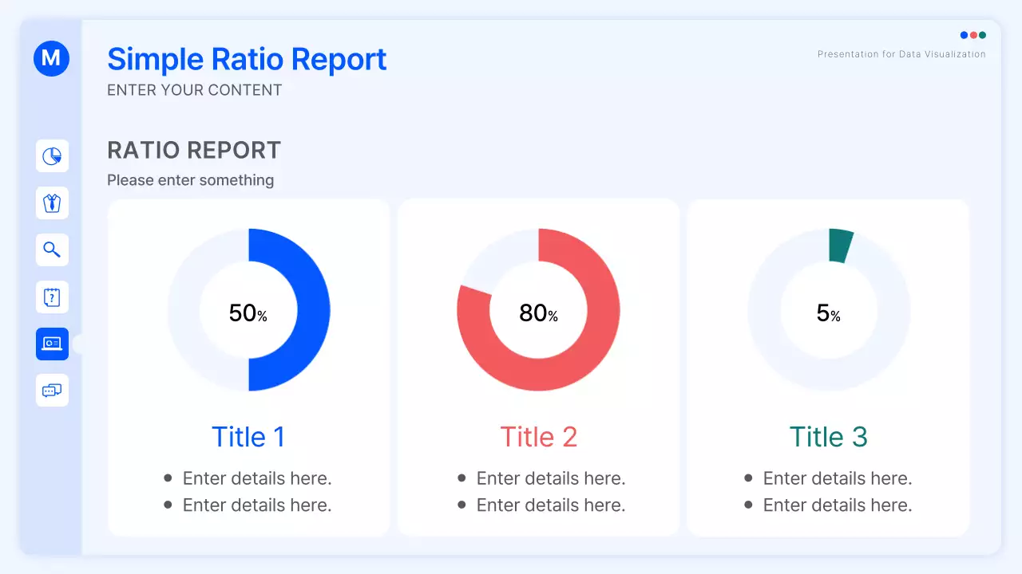Open the question mark notepad icon
This screenshot has height=574, width=1022.
point(52,297)
